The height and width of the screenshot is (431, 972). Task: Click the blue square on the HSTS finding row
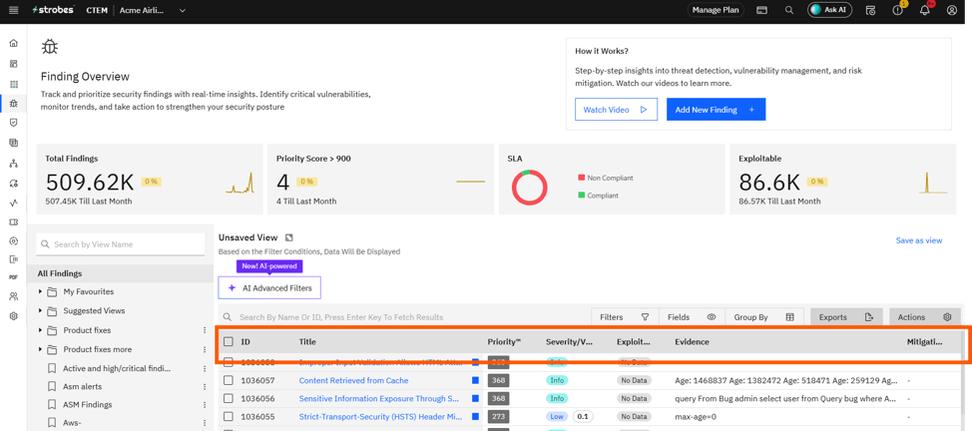[x=475, y=417]
